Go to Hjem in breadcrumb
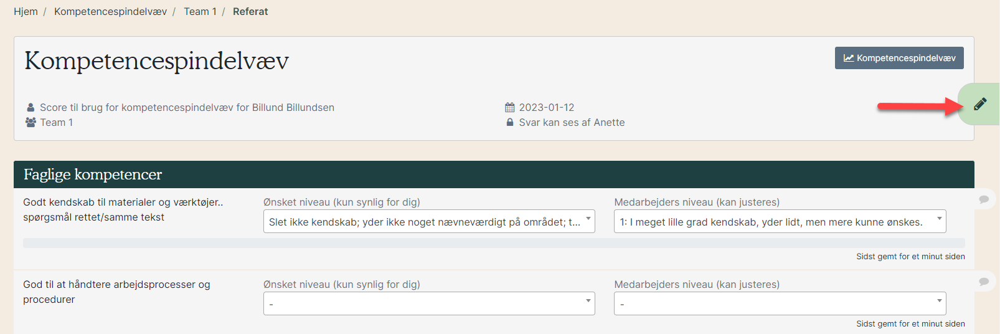This screenshot has height=334, width=1000. pyautogui.click(x=26, y=11)
